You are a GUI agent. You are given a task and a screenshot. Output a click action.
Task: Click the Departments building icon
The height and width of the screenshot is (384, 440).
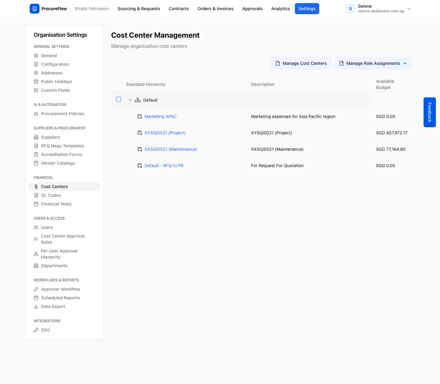[x=36, y=266]
